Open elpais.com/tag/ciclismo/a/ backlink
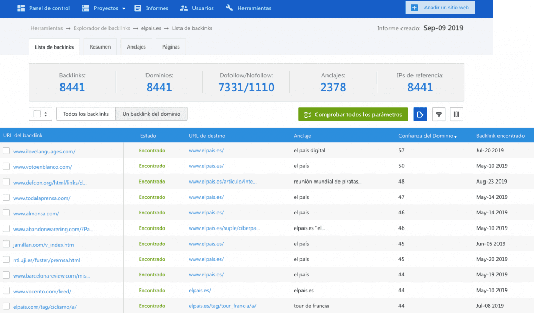This screenshot has width=534, height=313. coord(45,307)
